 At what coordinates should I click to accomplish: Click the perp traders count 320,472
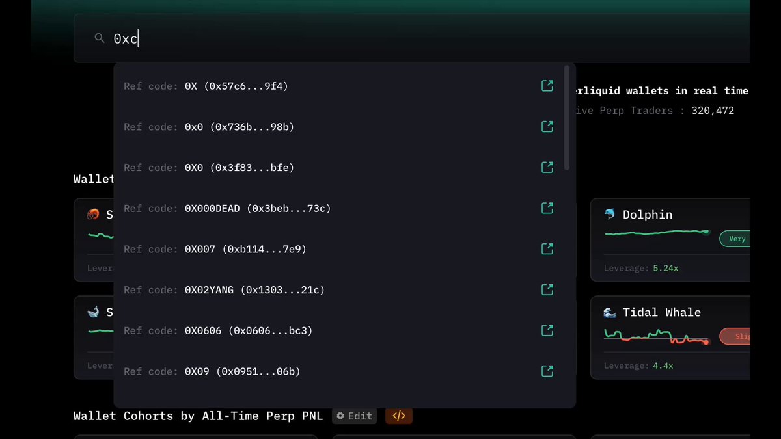coord(713,111)
